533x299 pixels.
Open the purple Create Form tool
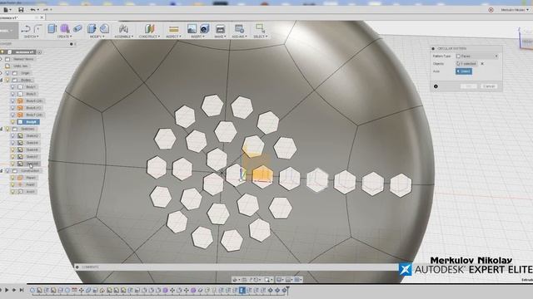[65, 28]
